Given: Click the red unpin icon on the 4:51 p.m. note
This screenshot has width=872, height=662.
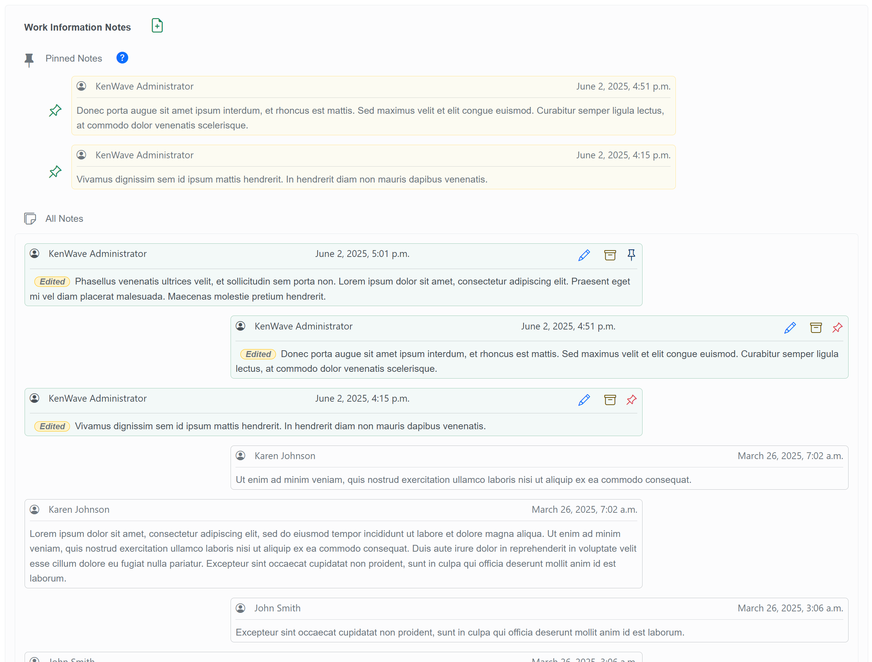Looking at the screenshot, I should 837,328.
